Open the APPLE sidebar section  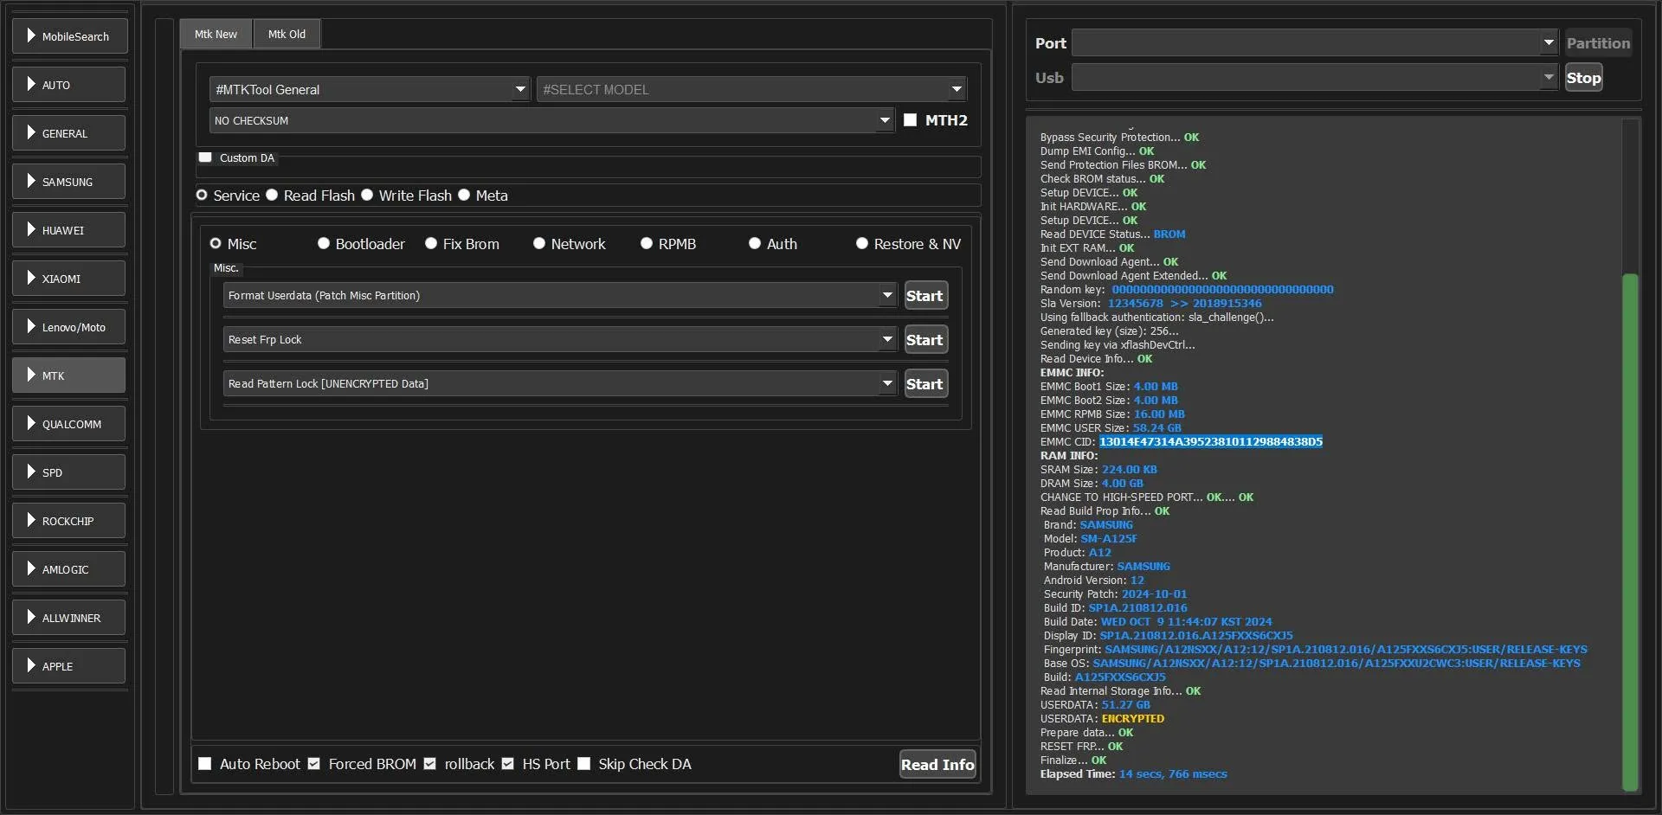70,666
